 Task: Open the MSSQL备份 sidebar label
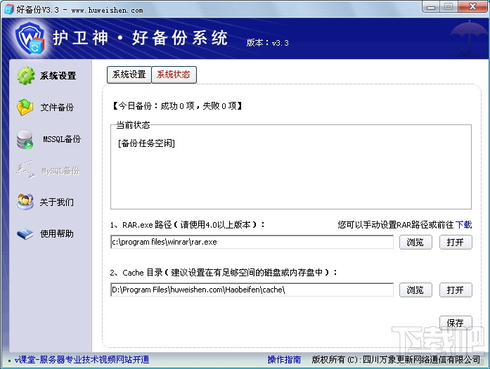(62, 139)
